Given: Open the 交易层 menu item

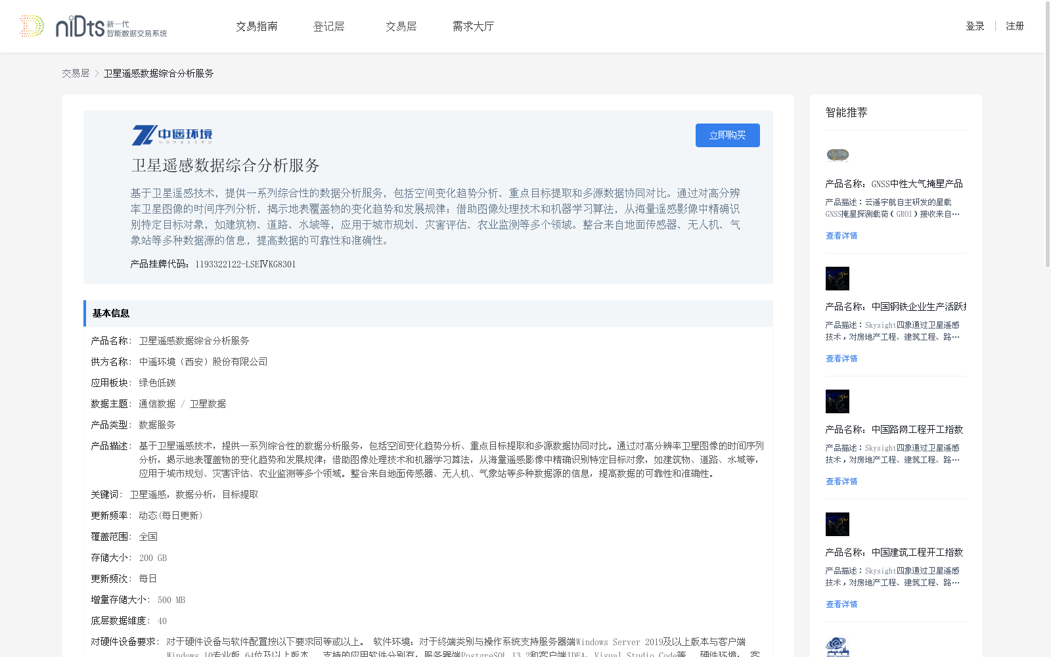Looking at the screenshot, I should tap(401, 26).
